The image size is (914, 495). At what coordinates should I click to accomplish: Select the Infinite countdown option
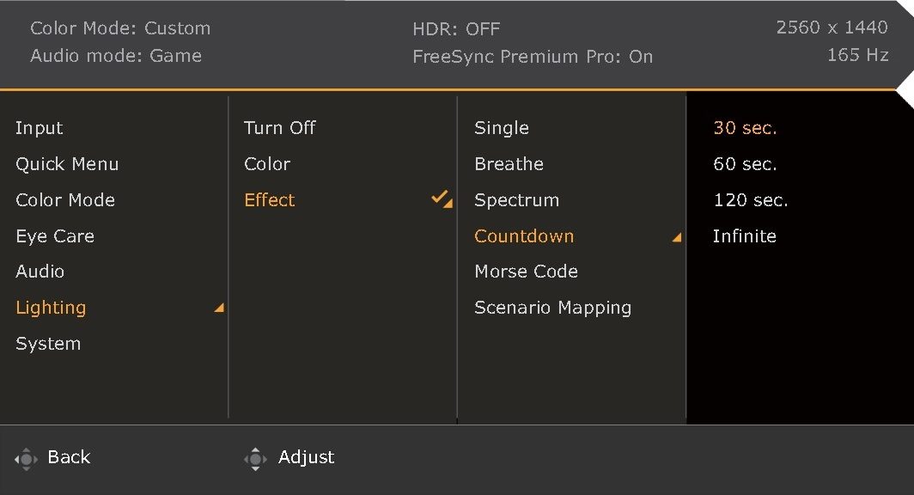coord(745,236)
